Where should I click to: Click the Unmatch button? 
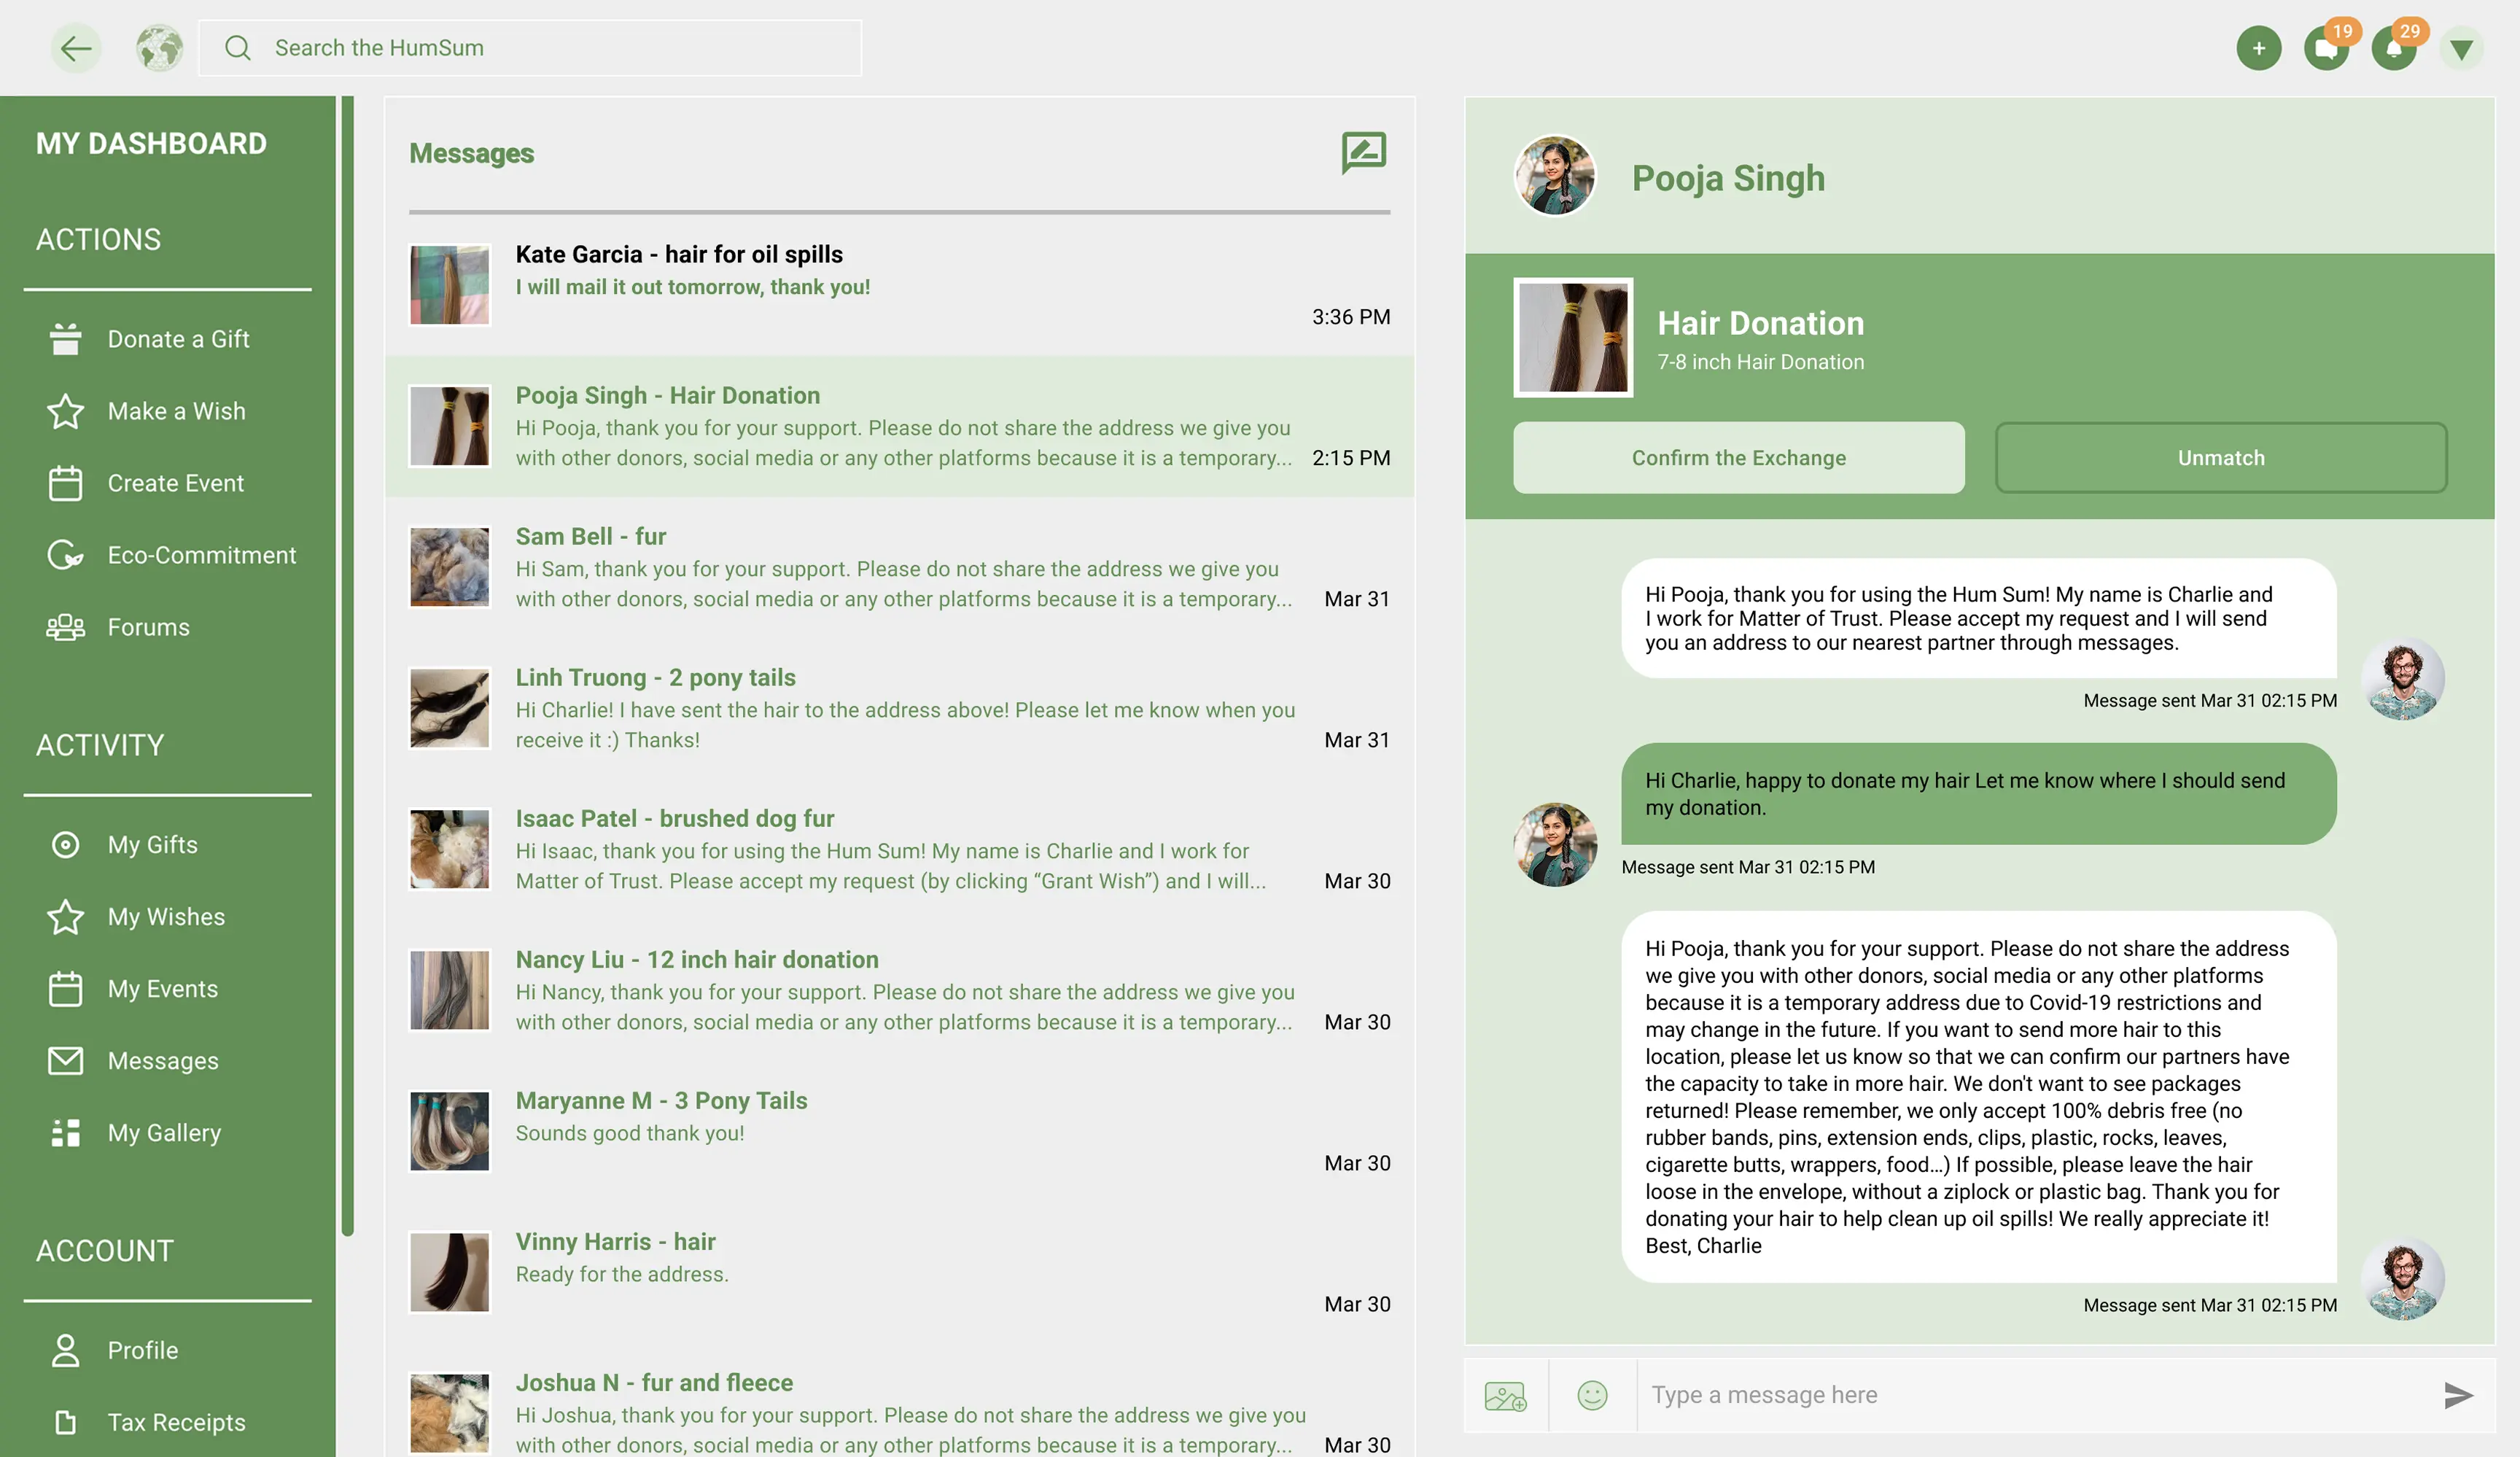pyautogui.click(x=2221, y=457)
